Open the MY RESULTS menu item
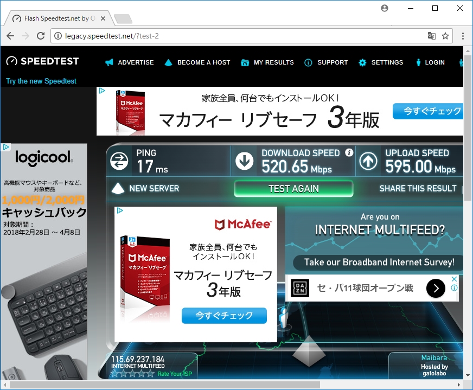The image size is (473, 390). point(273,62)
